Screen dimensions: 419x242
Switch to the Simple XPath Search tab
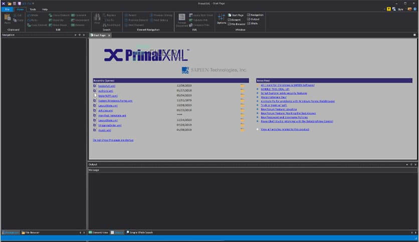(139, 232)
